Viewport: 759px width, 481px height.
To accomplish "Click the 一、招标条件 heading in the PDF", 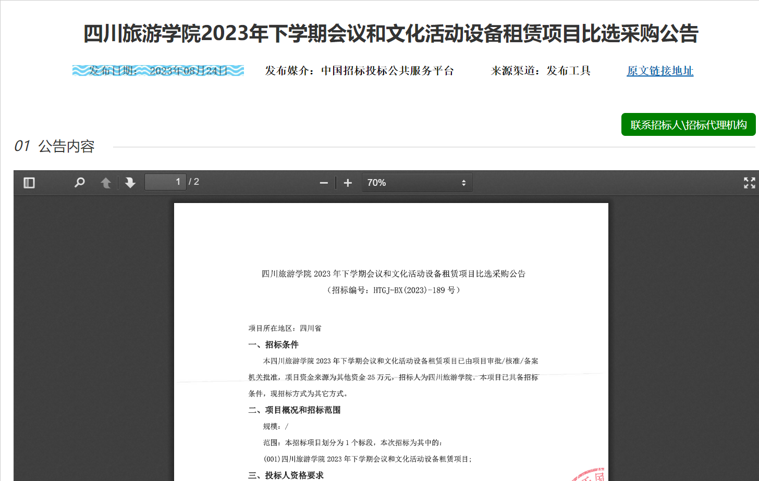I will click(x=273, y=345).
